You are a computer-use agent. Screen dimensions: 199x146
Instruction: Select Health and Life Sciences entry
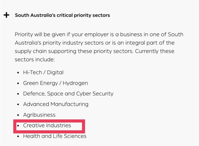[x=55, y=136]
